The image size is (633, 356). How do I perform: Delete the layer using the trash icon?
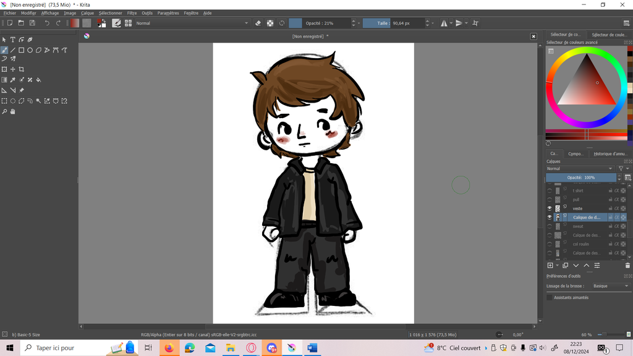(x=627, y=265)
